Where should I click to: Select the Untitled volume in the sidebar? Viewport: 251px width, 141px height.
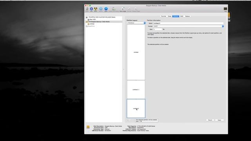coord(104,24)
